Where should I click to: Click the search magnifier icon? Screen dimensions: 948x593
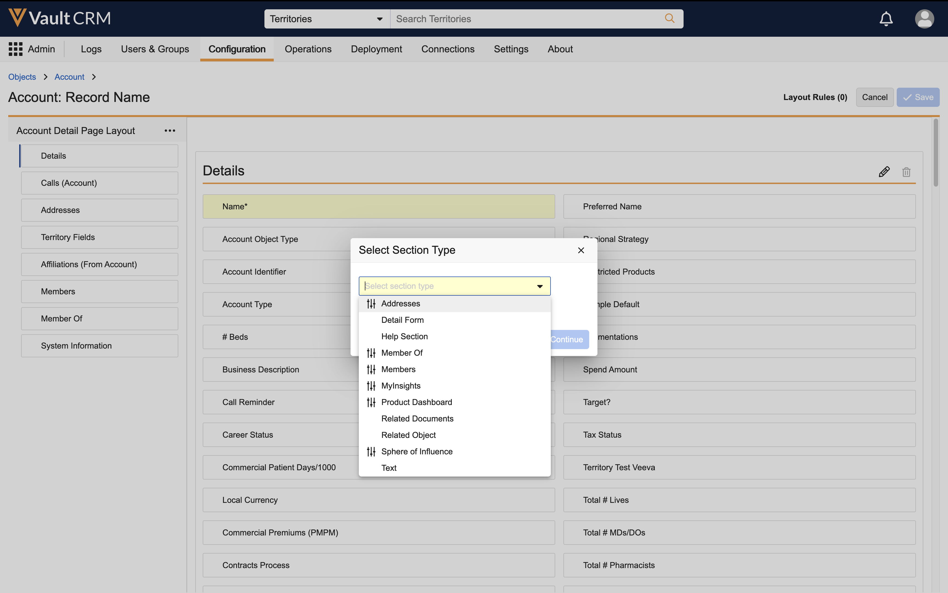pos(669,18)
